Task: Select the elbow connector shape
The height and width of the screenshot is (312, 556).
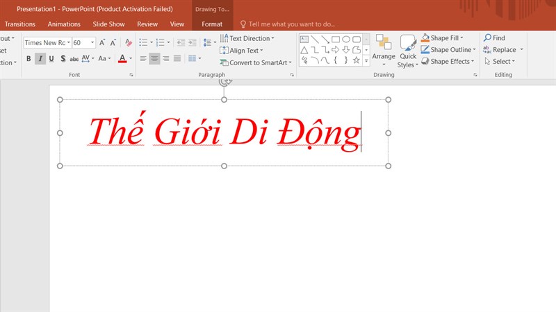Action: tap(315, 50)
